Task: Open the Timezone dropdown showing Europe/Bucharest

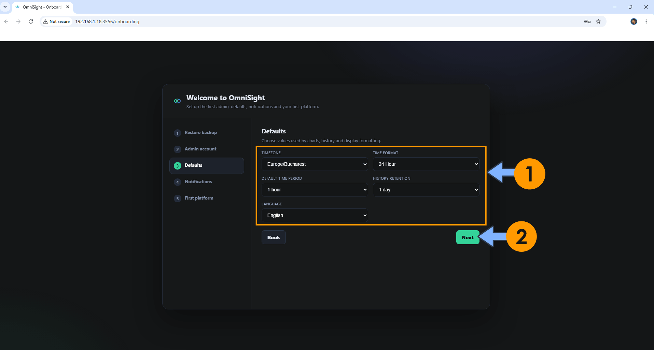Action: pos(315,164)
